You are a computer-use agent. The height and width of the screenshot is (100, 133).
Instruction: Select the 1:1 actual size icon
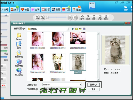[75, 18]
